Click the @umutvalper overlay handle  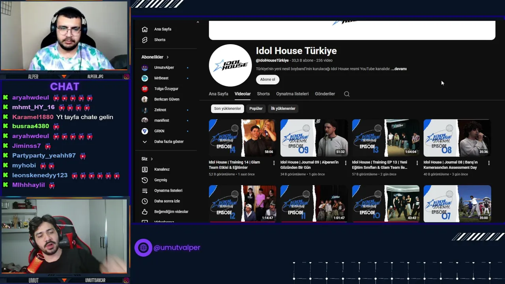(177, 248)
